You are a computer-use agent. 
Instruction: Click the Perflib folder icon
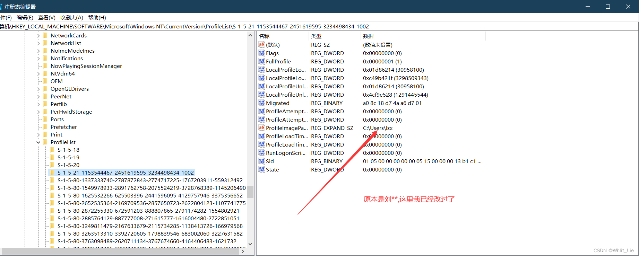coord(45,104)
